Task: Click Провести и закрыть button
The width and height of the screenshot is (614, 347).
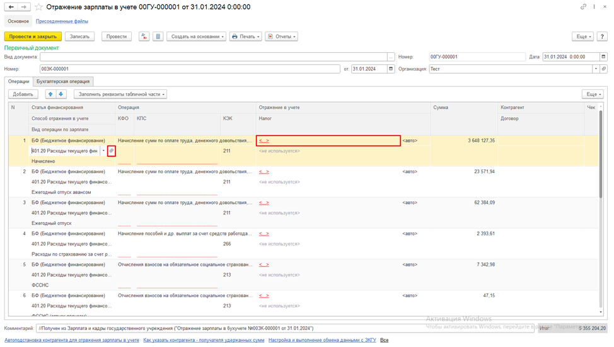Action: 33,37
